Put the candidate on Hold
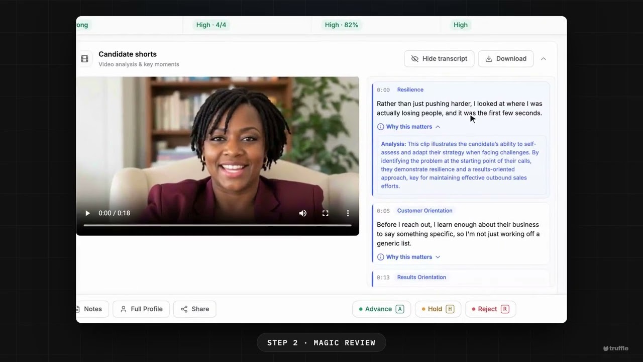This screenshot has height=362, width=643. coord(438,309)
